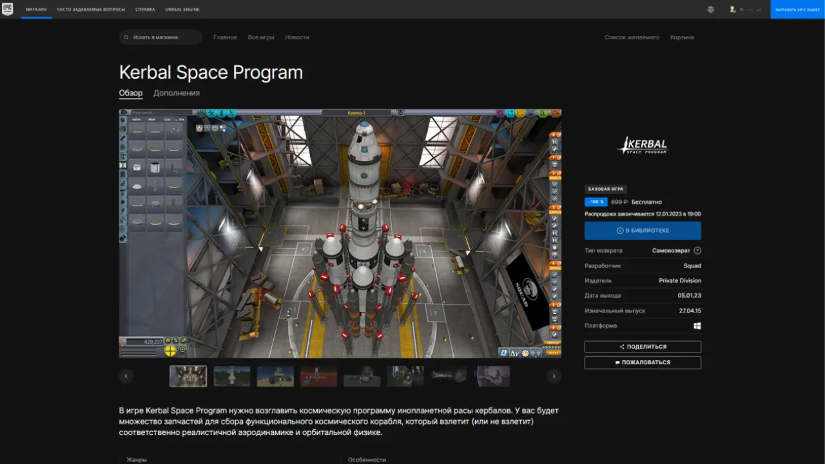825x464 pixels.
Task: Click the Kerbal Space Program logo
Action: pos(643,145)
